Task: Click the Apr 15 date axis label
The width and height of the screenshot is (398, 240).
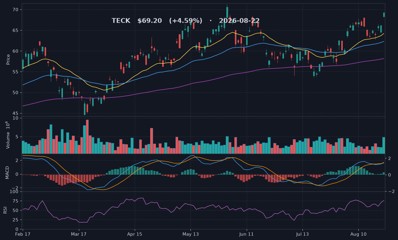Action: coord(135,234)
